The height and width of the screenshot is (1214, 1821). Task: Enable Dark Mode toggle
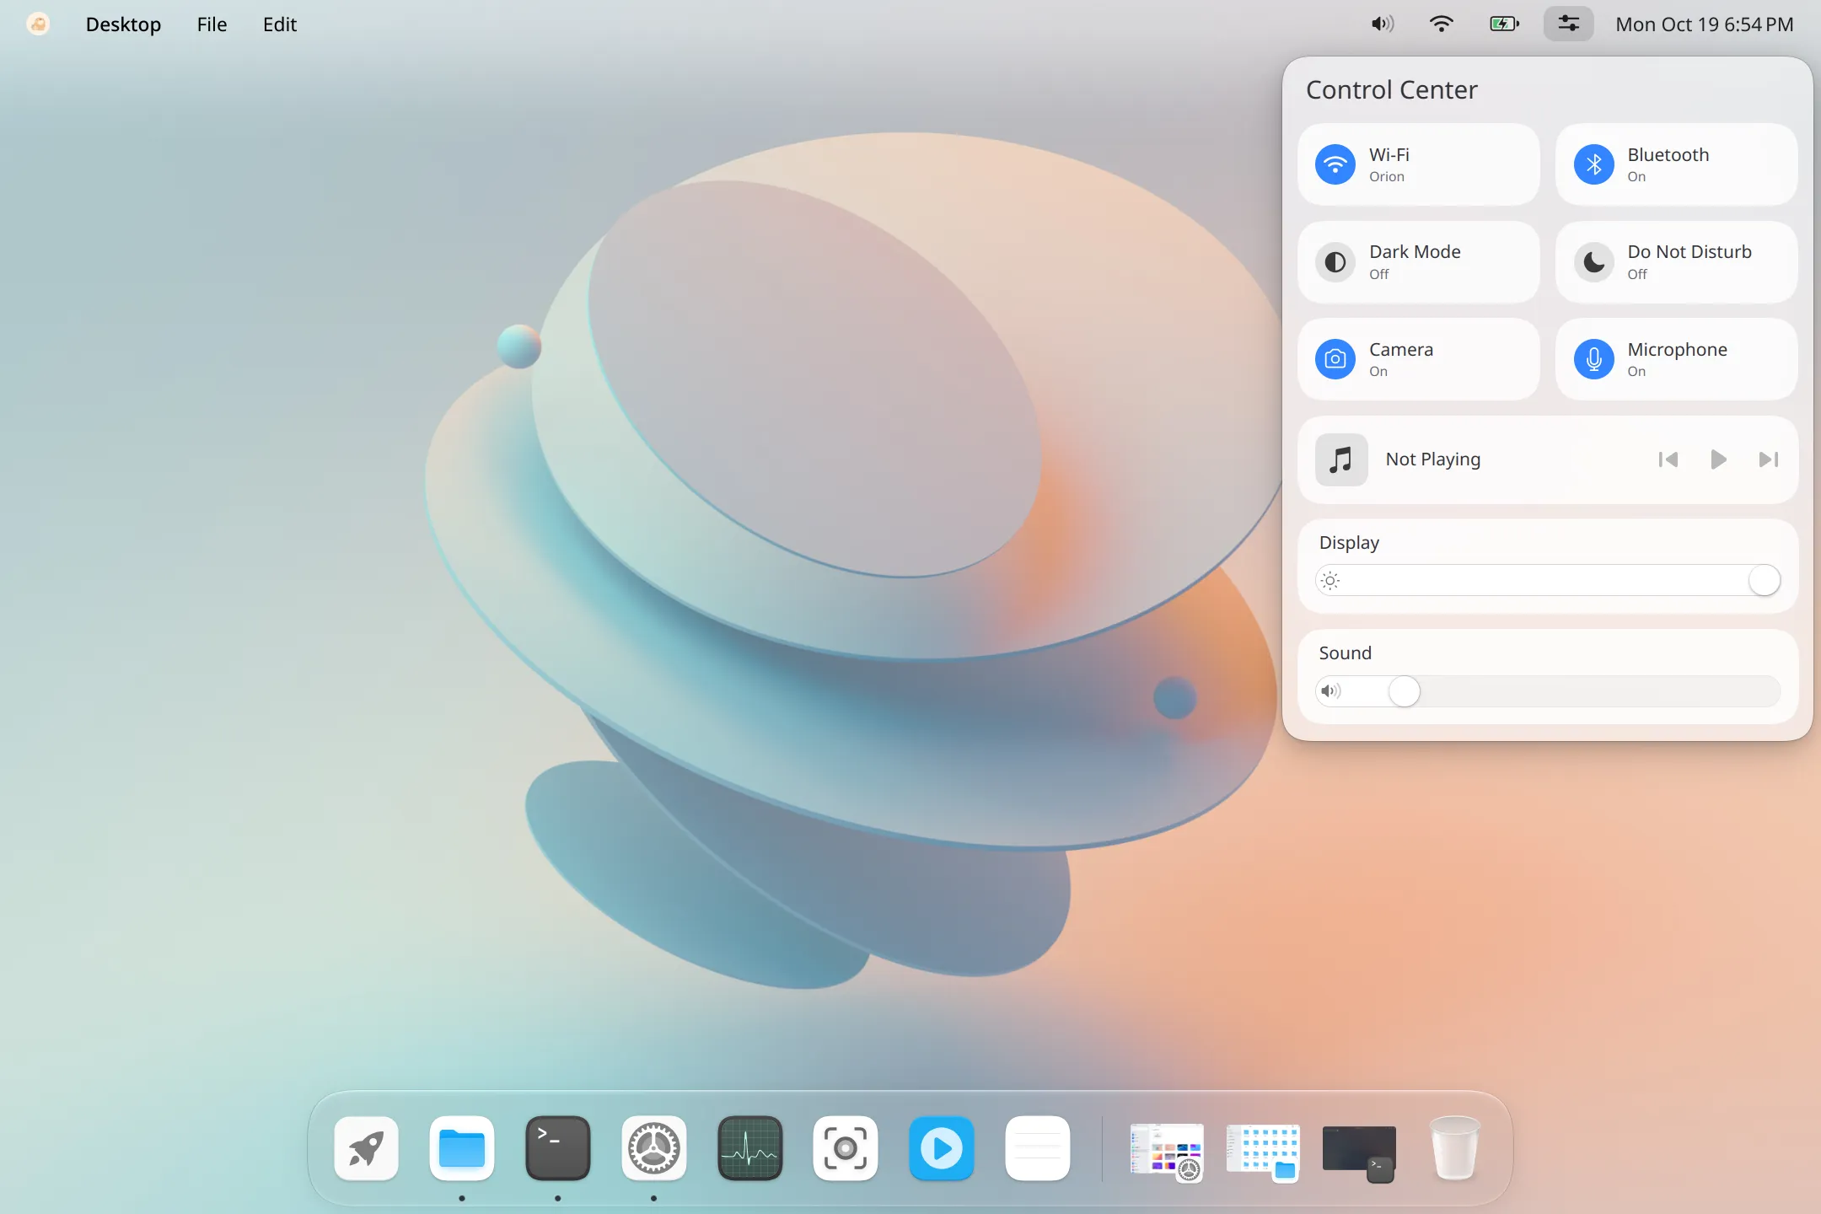1418,262
